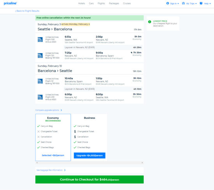The height and width of the screenshot is (190, 214).
Task: Click the 4h 29m Newark layover row
Action: 103,47
